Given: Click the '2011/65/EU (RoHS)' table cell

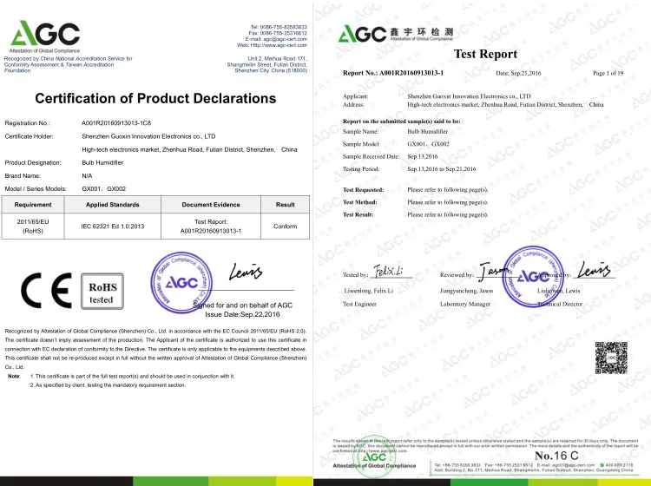Looking at the screenshot, I should coord(33,227).
